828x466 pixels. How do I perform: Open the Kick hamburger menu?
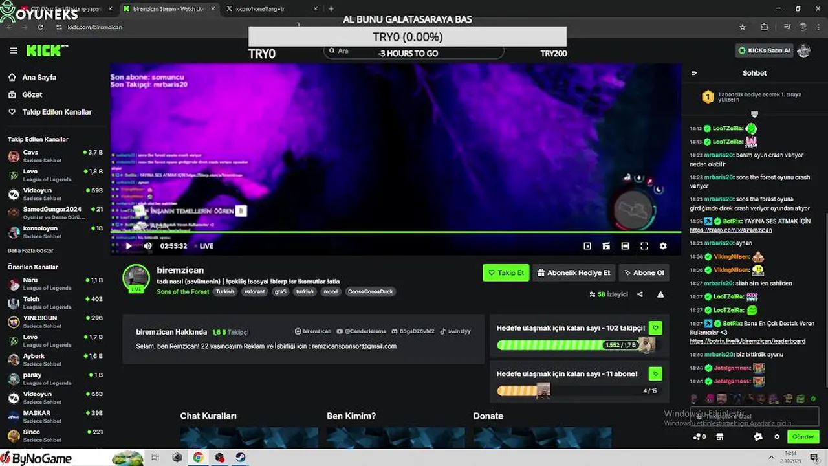[14, 50]
